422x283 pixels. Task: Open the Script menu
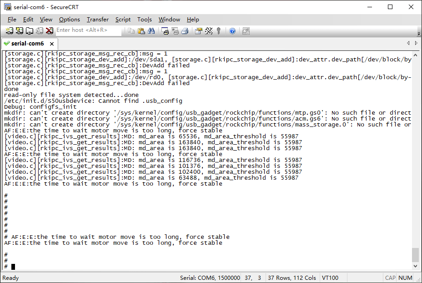coord(123,20)
